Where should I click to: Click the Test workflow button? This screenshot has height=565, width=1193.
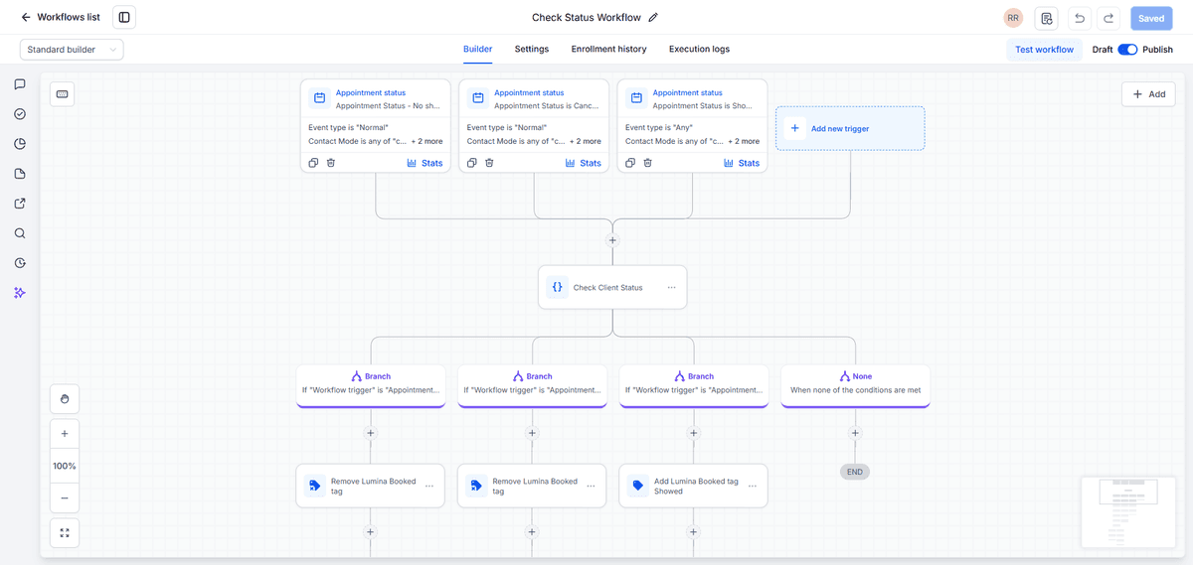coord(1044,50)
